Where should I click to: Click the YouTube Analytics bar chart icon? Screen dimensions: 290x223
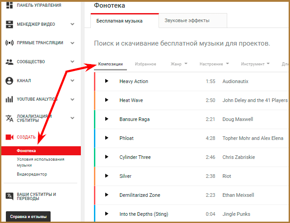9,99
